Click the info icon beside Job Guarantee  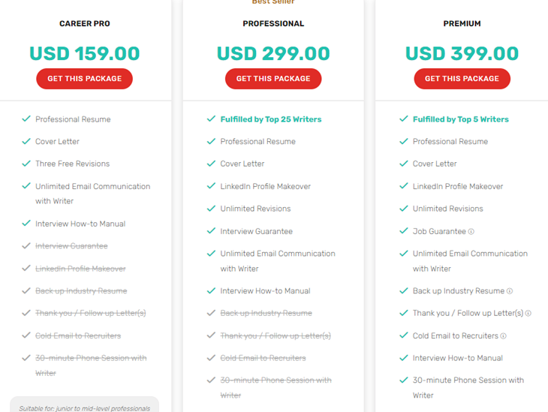click(x=471, y=232)
